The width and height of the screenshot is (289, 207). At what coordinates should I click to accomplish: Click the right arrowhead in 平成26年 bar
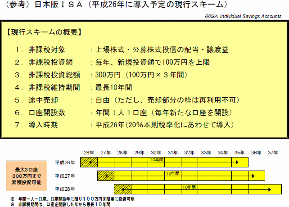[x=237, y=162]
